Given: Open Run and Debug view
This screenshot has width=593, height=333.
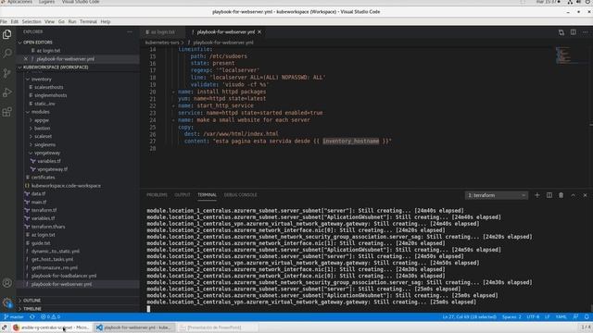Looking at the screenshot, I should point(7,92).
